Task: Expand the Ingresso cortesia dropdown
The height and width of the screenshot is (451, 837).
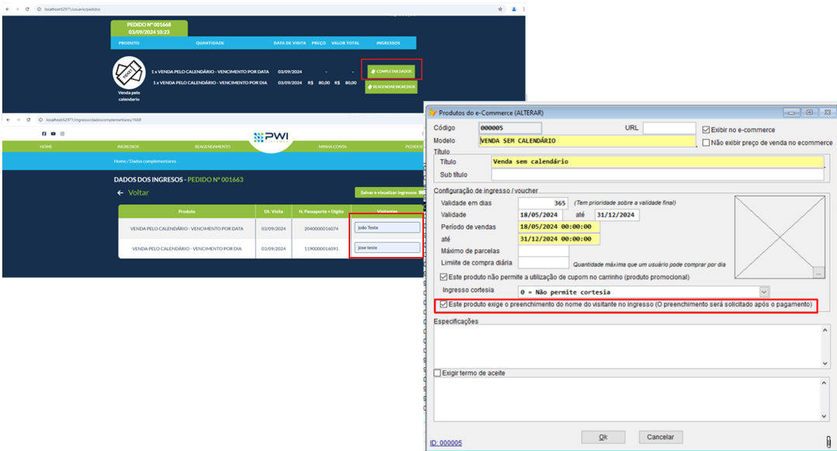Action: coord(764,292)
